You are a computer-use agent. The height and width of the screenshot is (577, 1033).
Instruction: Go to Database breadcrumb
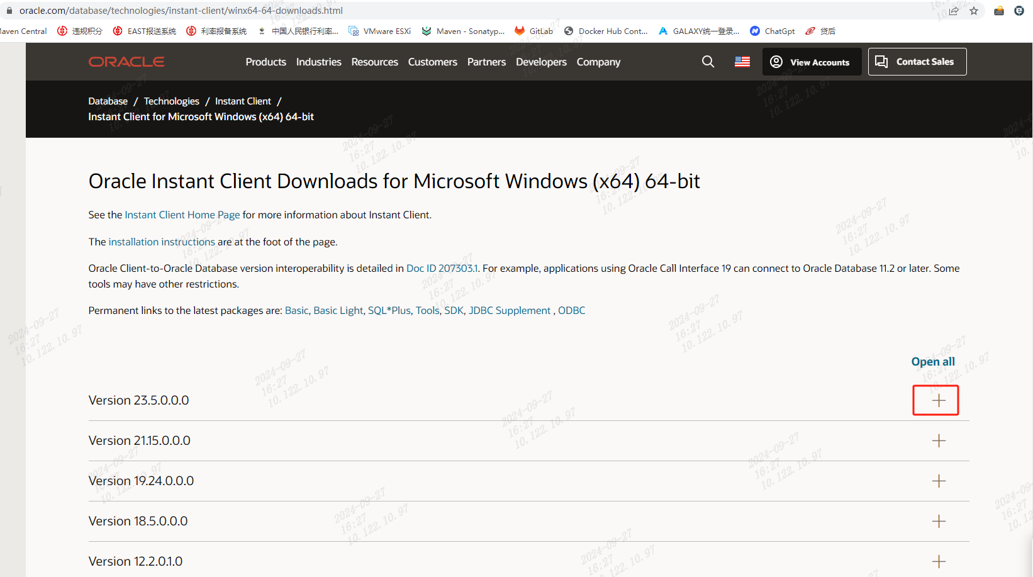point(108,101)
